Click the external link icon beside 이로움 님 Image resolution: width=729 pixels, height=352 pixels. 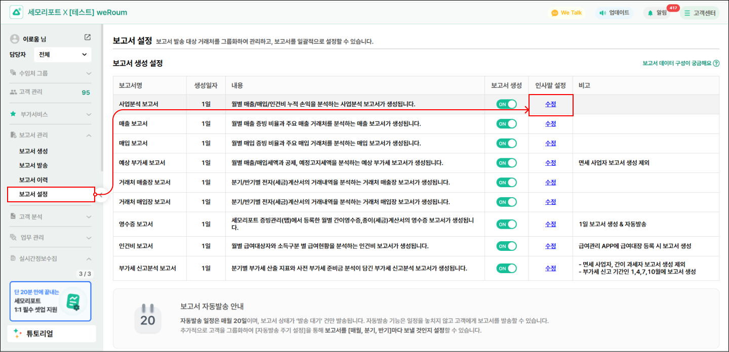point(88,37)
